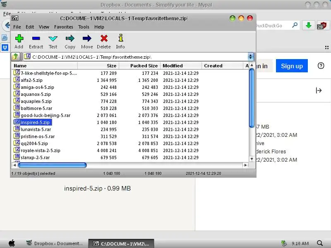
Task: Open the Favorites menu
Action: coord(64,27)
